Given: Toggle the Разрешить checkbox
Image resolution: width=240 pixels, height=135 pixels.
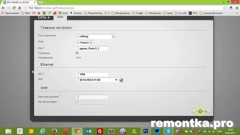Looking at the screenshot, I should point(77,53).
